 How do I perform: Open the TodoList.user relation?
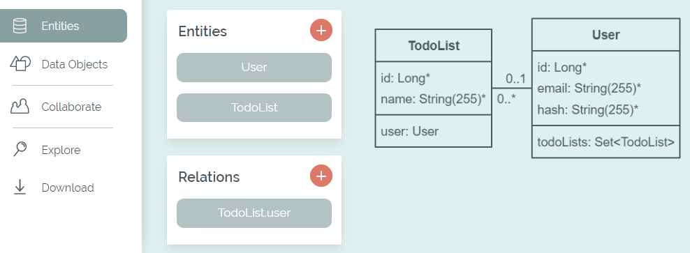[x=254, y=213]
